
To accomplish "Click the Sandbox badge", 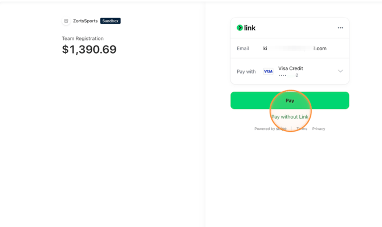I will (x=111, y=21).
